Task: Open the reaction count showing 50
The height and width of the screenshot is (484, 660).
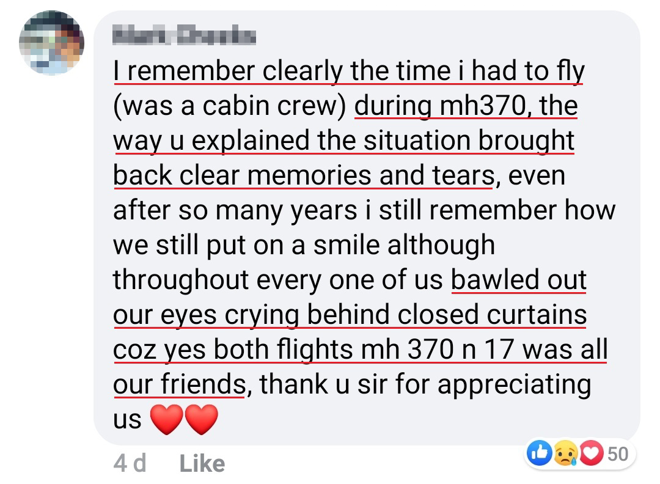Action: point(618,454)
